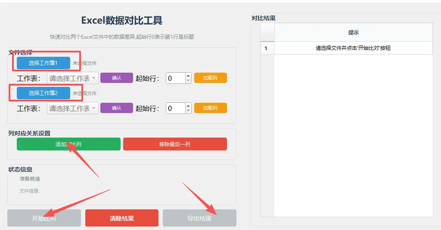Click the top-left corner cell of the results table
Image resolution: width=441 pixels, height=230 pixels.
(x=267, y=32)
